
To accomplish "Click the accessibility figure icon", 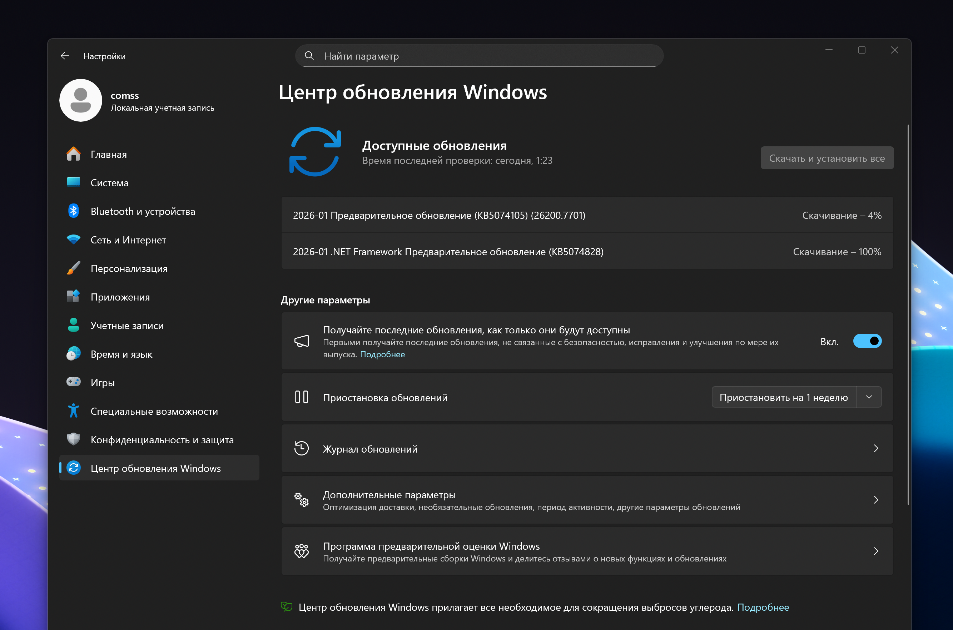I will tap(73, 410).
